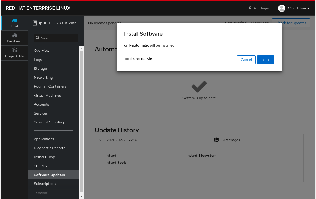Open Podman Containers
316x199 pixels.
[50, 86]
